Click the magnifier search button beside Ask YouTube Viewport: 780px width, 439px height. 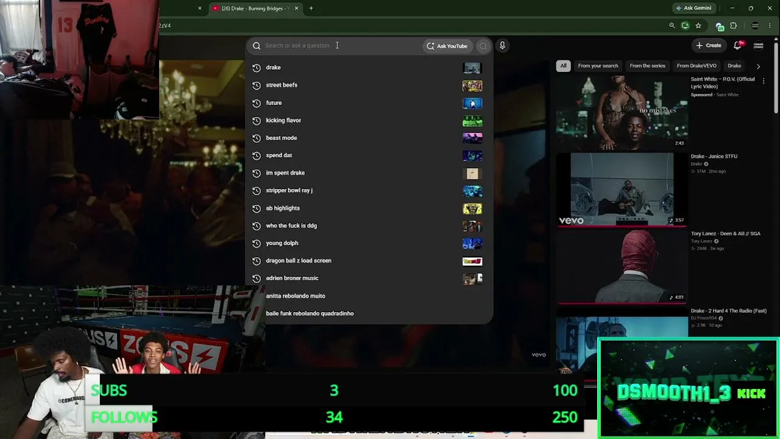[483, 46]
